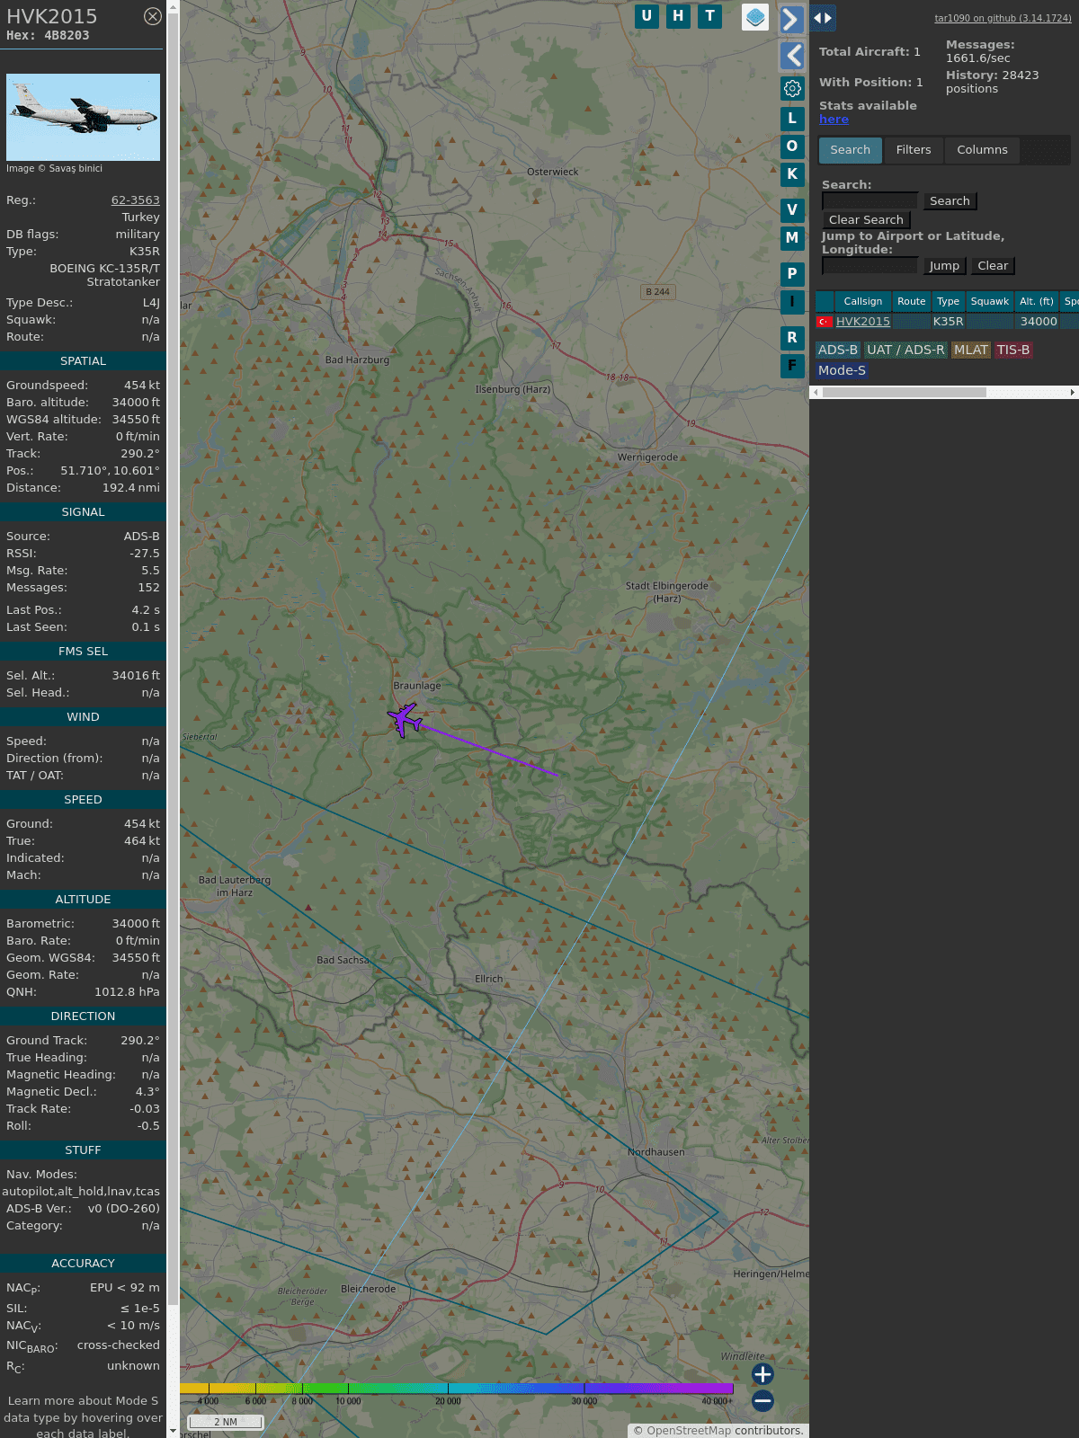Open registration link 62-3563
The height and width of the screenshot is (1438, 1079).
click(x=135, y=200)
